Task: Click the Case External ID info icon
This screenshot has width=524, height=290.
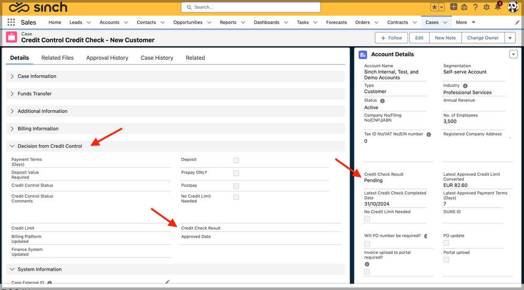Action: pos(49,283)
